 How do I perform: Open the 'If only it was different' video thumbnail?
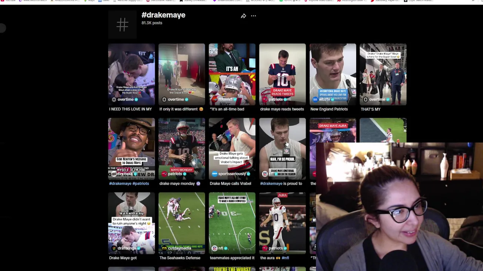pyautogui.click(x=182, y=74)
